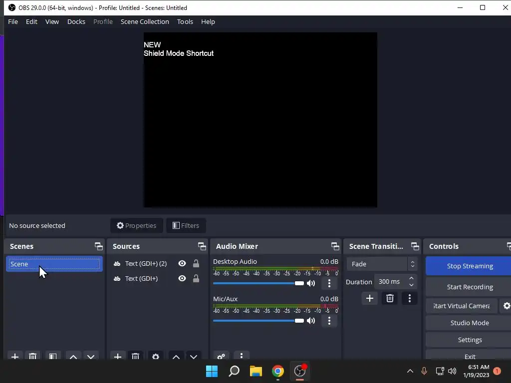Remove selected scene with trash icon

click(x=32, y=356)
